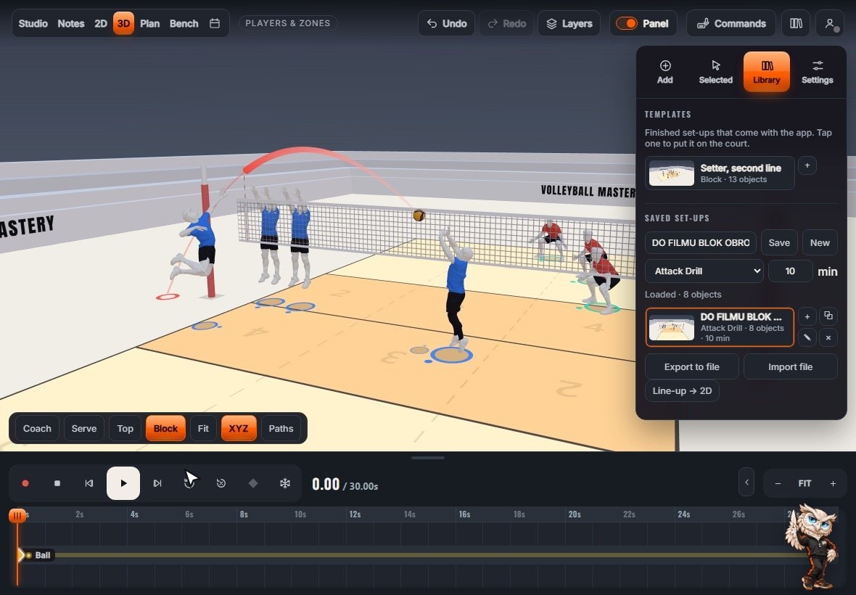Create a New set-up
The width and height of the screenshot is (856, 595).
tap(820, 243)
